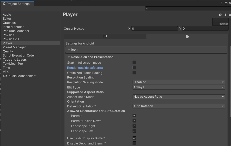Image resolution: width=231 pixels, height=146 pixels.
Task: Select the Project Settings window tab
Action: tap(17, 4)
